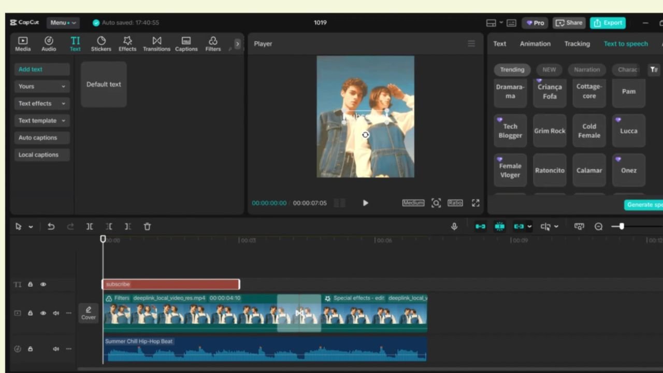Open the Text effects dropdown
Image resolution: width=663 pixels, height=373 pixels.
[x=41, y=103]
